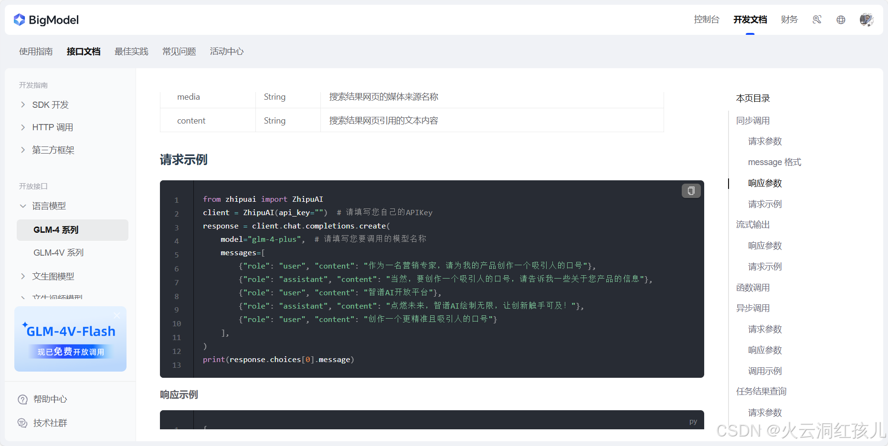The image size is (888, 446).
Task: Click the 本页目录 heading
Action: click(x=753, y=98)
